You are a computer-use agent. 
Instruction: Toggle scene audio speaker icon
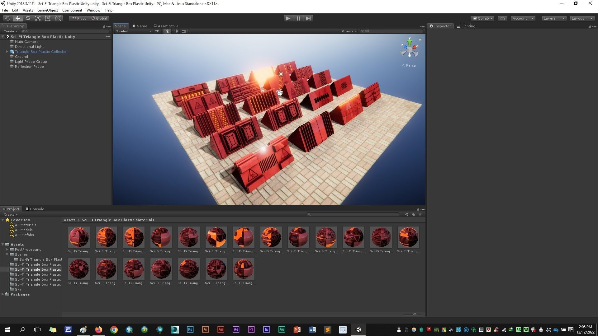175,31
